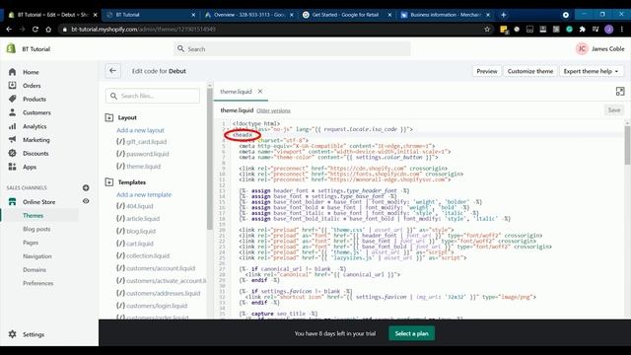The image size is (631, 355).
Task: Click the Search files field
Action: coord(153,96)
